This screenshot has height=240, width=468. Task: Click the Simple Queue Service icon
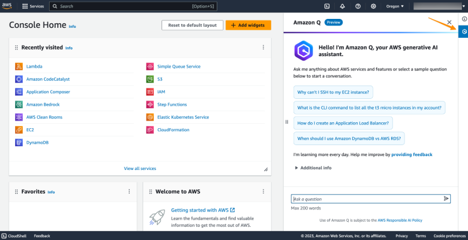coord(150,67)
